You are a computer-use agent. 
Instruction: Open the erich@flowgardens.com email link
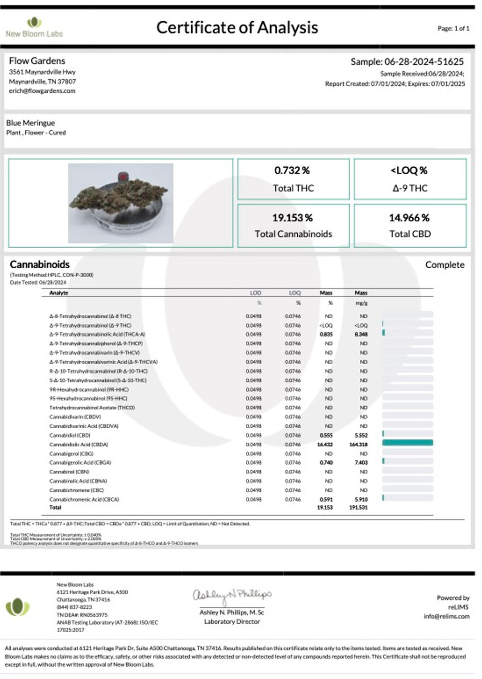click(x=41, y=91)
